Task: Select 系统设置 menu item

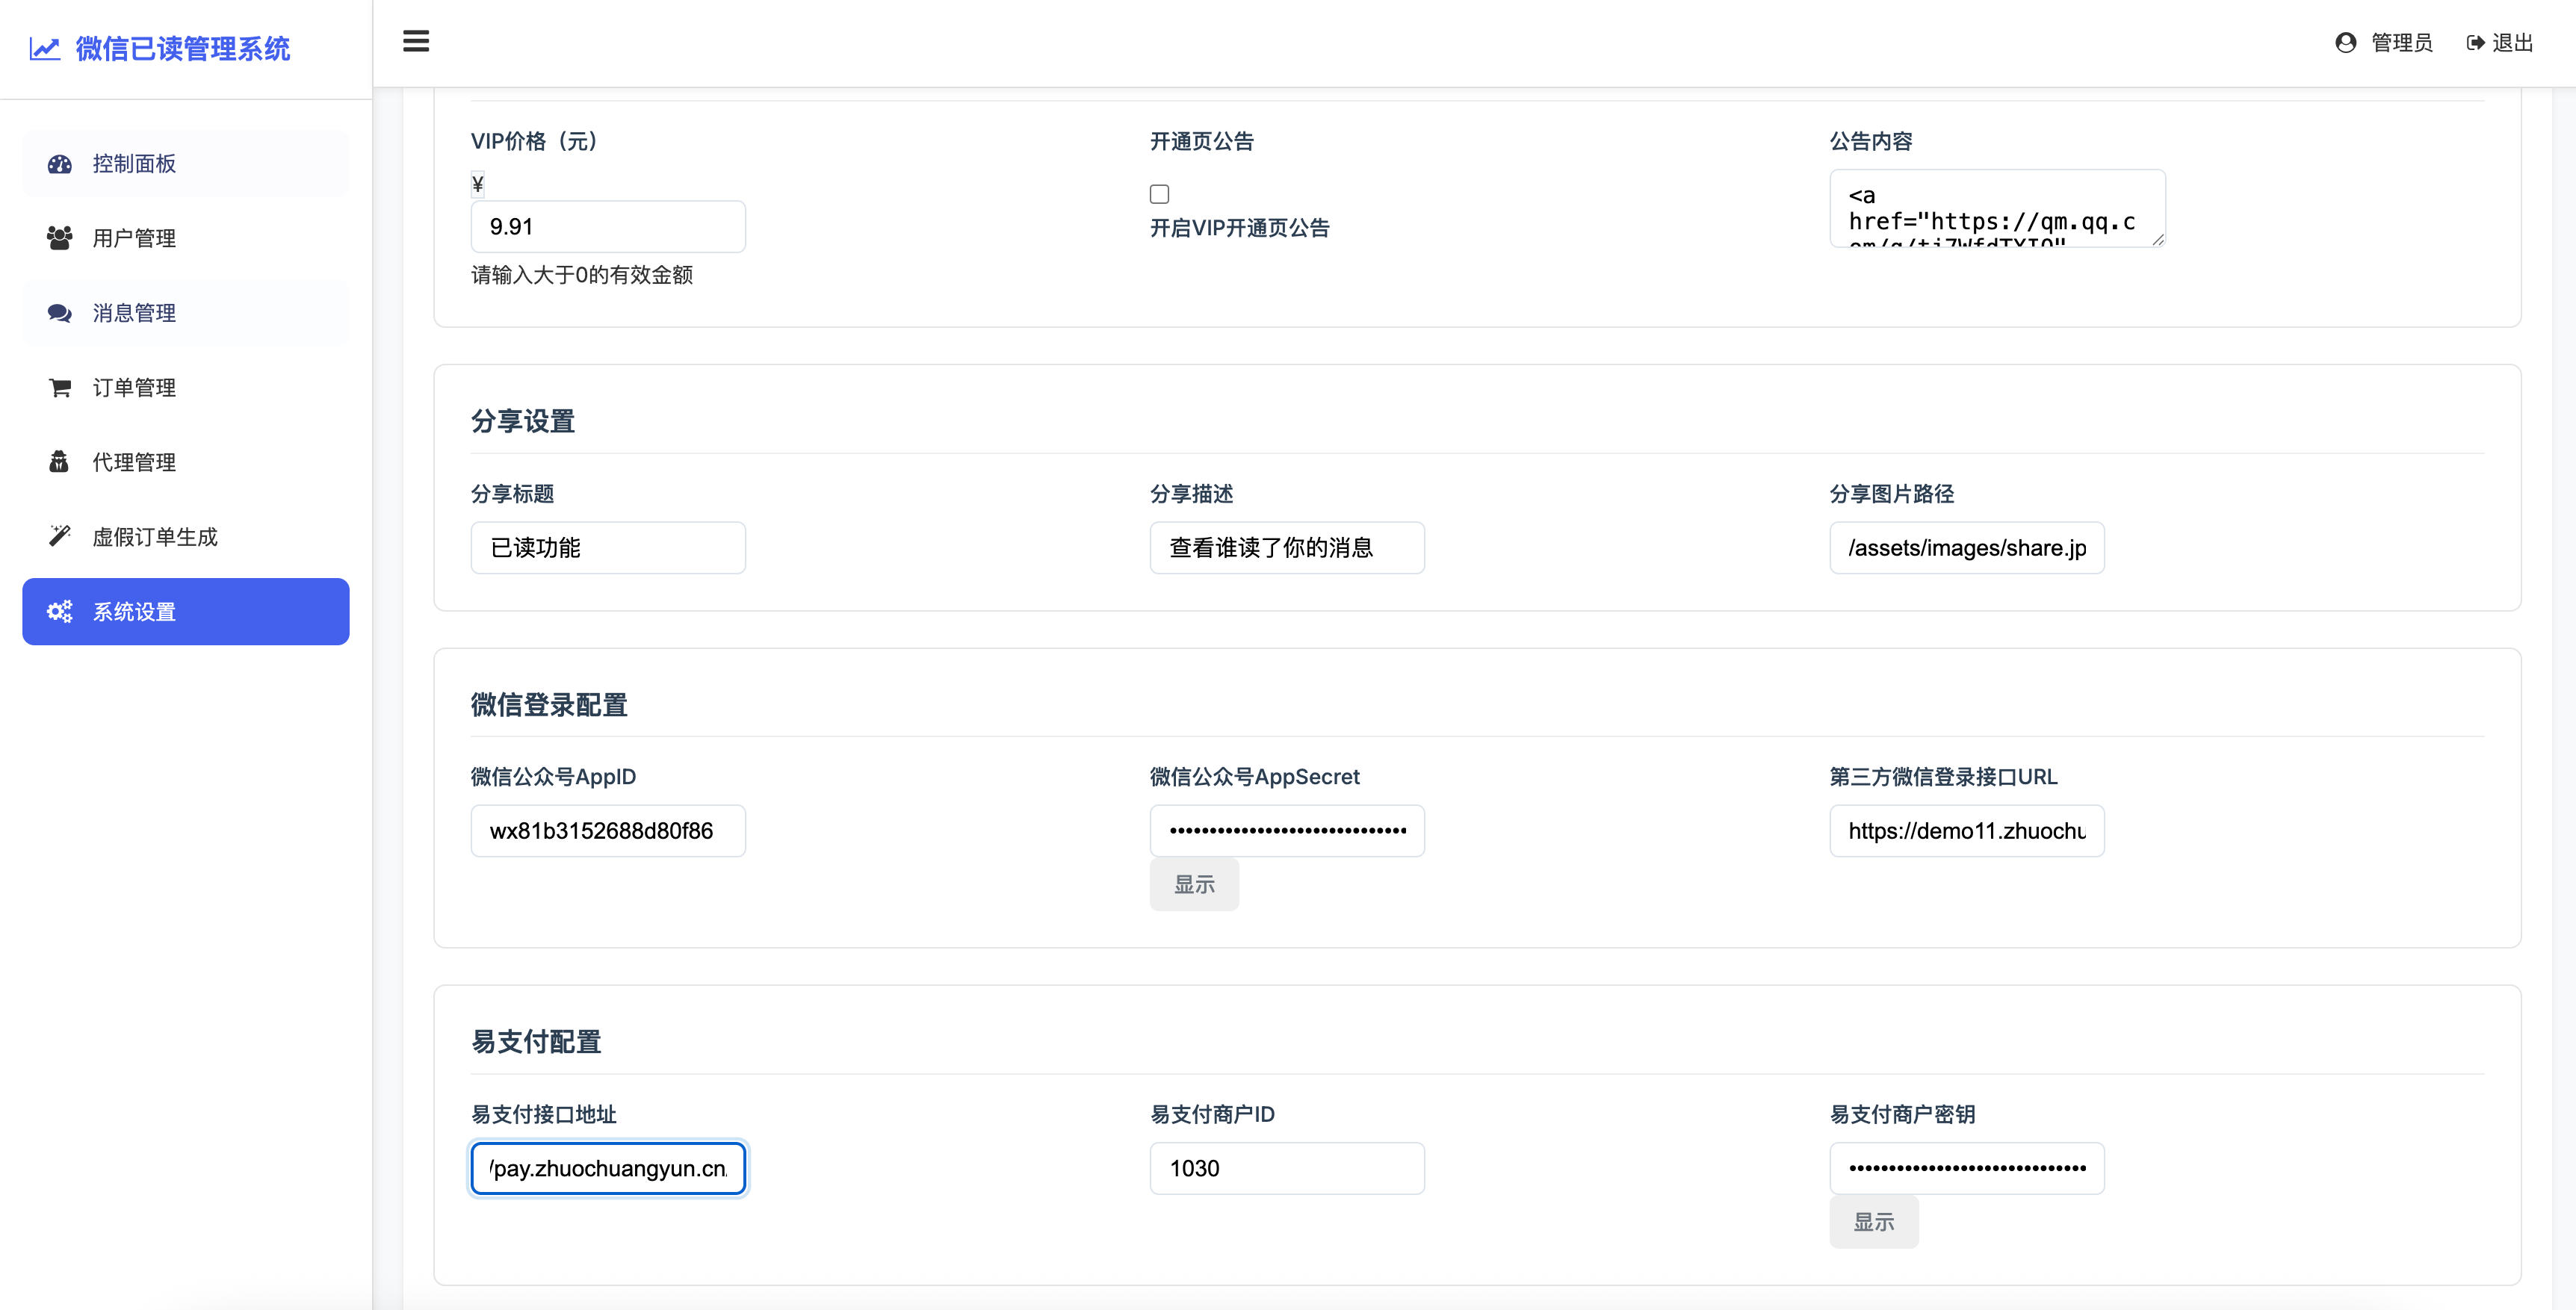Action: point(186,612)
